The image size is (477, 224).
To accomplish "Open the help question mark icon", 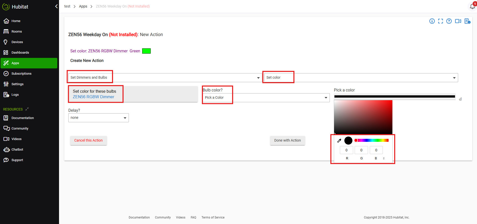I will point(449,21).
